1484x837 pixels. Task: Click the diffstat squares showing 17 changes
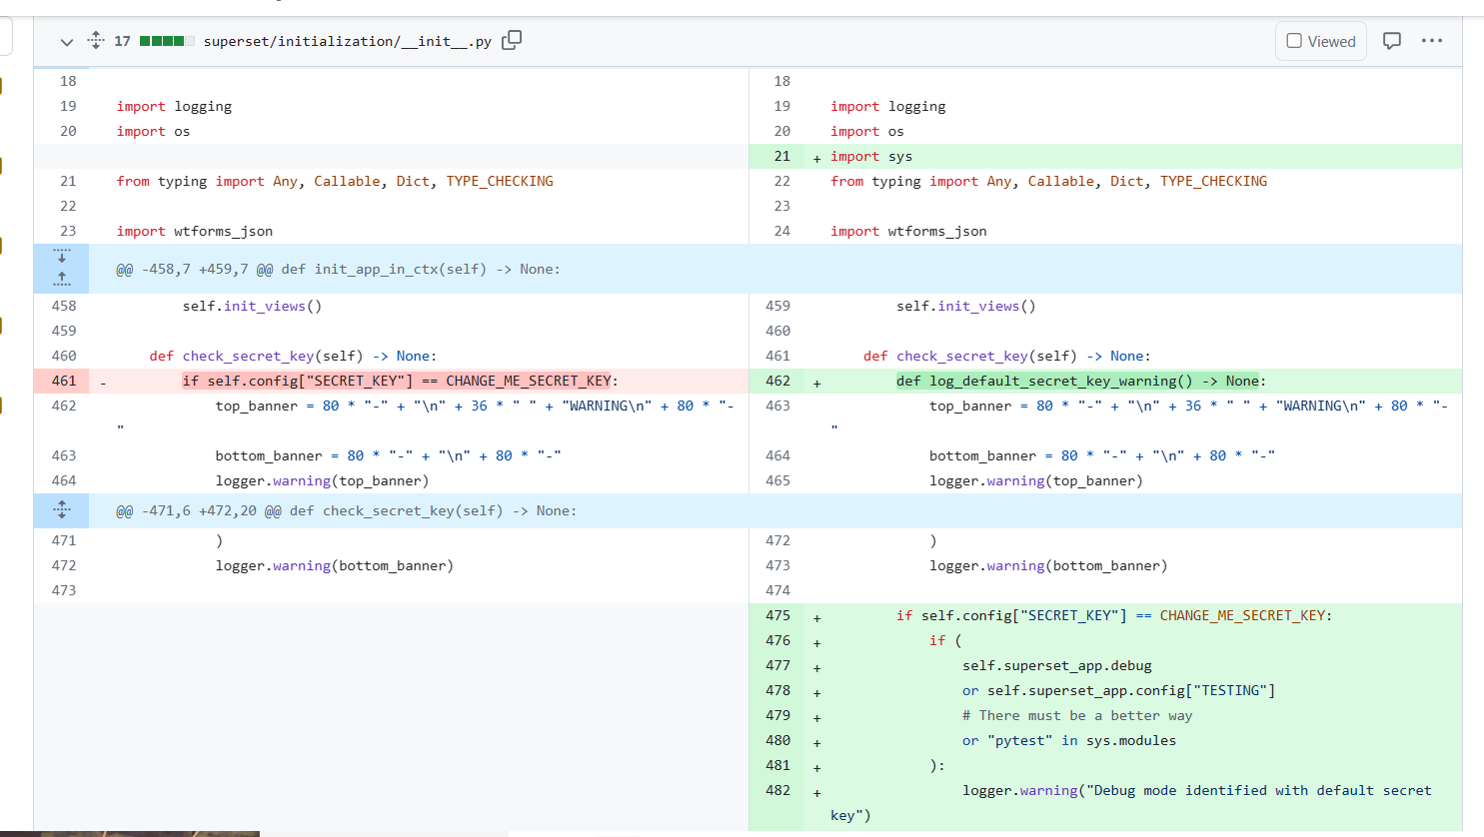pos(167,41)
